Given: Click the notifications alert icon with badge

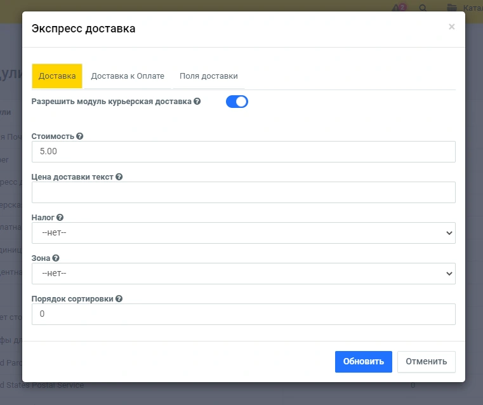Looking at the screenshot, I should pos(399,8).
